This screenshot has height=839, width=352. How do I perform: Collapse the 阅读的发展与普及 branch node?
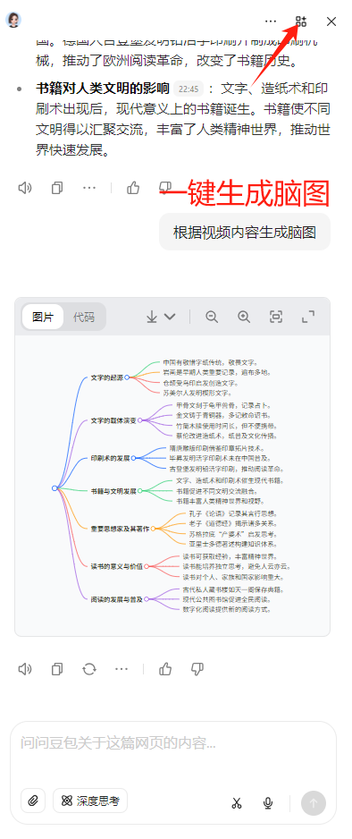147,599
